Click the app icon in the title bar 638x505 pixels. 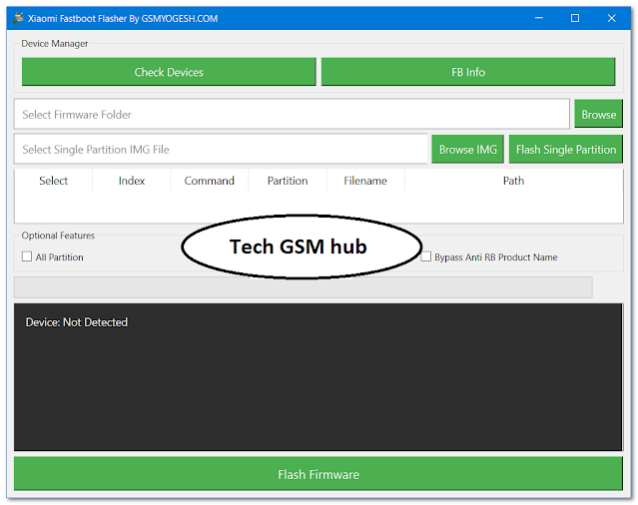coord(18,18)
